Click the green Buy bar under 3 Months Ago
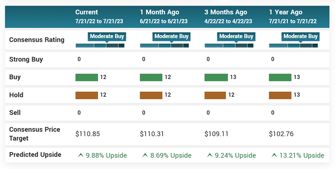The height and width of the screenshot is (169, 335). coord(215,77)
